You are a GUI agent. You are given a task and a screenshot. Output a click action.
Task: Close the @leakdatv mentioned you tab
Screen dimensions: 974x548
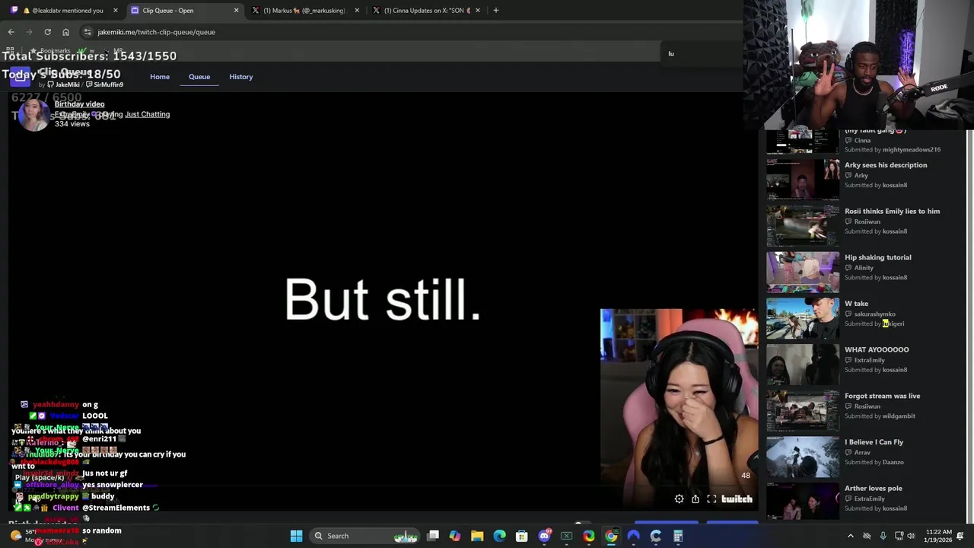click(x=116, y=11)
